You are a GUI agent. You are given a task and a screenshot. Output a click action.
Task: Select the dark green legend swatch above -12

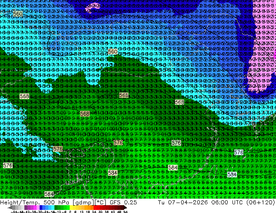coord(56,207)
